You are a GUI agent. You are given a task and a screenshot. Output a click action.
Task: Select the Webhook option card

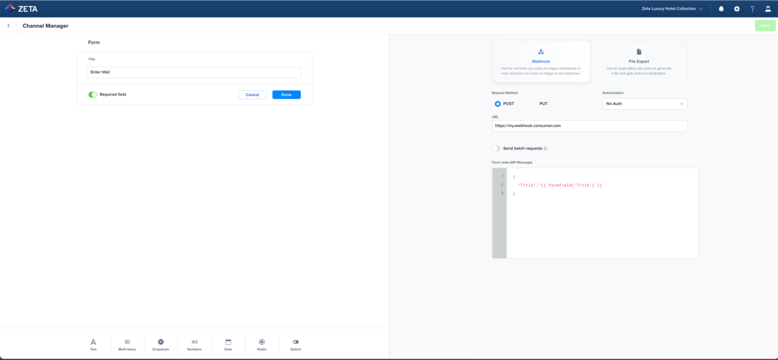(x=540, y=61)
